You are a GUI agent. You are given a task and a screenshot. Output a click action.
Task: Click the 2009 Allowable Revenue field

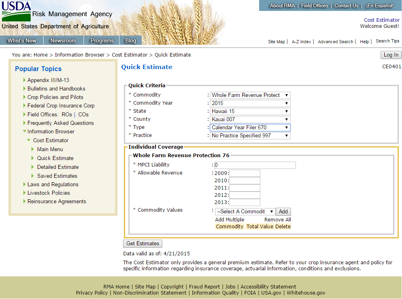pyautogui.click(x=245, y=173)
